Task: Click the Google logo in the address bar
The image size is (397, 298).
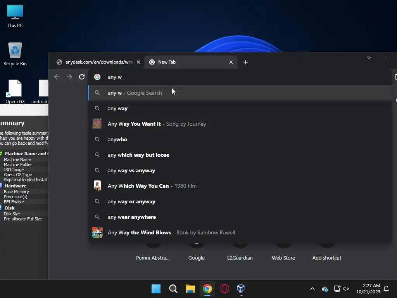Action: tap(97, 77)
